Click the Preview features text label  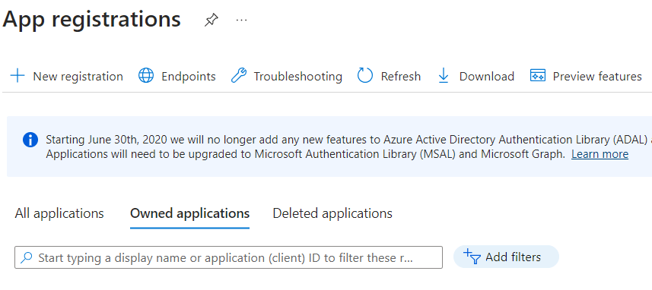pyautogui.click(x=597, y=77)
